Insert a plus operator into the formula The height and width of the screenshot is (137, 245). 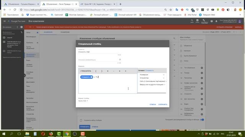click(x=108, y=71)
